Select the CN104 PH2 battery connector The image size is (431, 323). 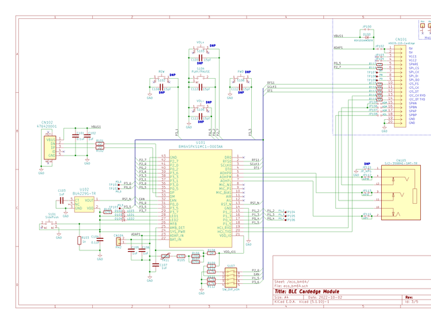click(119, 242)
